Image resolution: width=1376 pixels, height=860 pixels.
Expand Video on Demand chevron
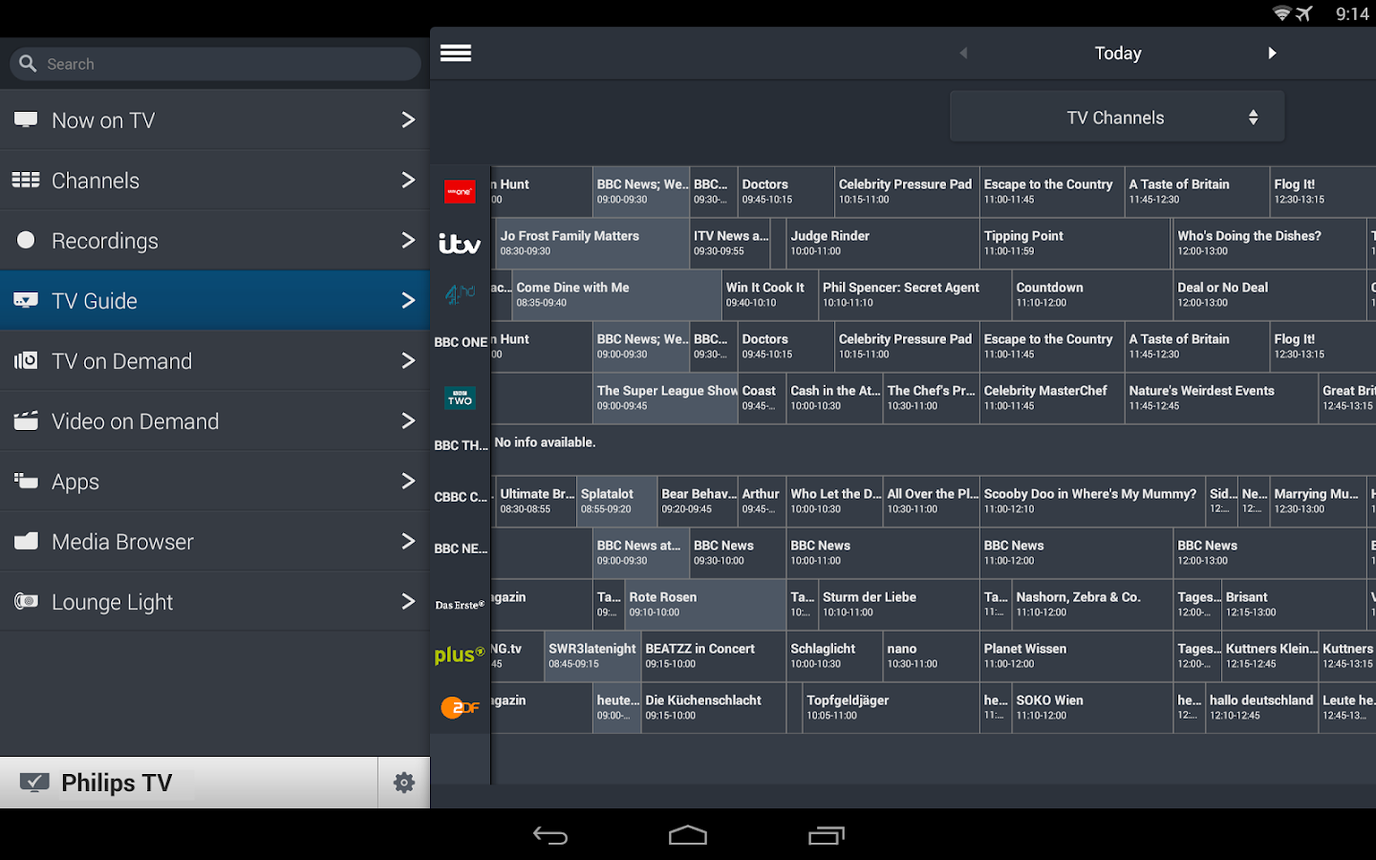408,420
